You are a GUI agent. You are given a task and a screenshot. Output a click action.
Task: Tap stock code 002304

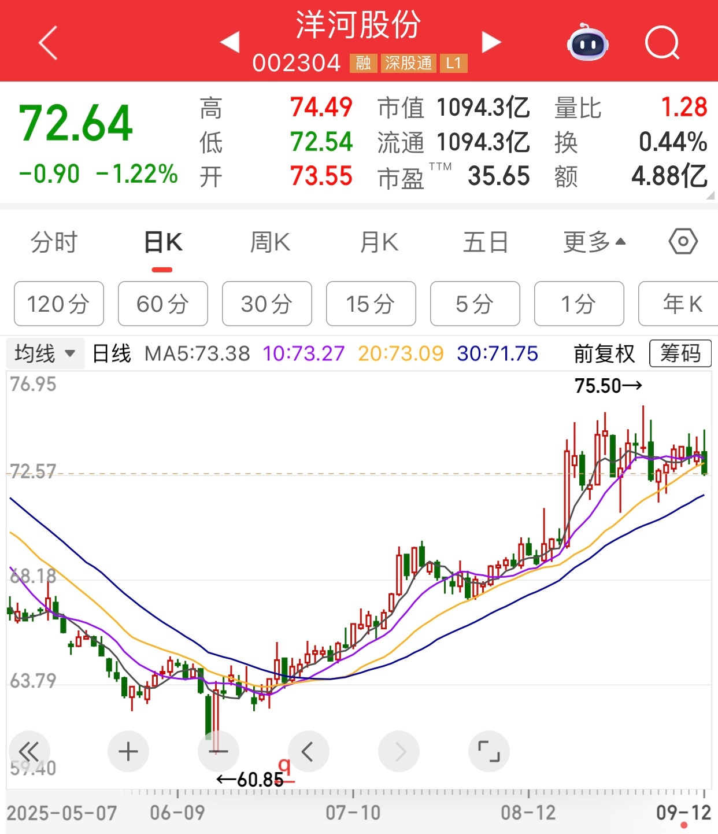297,63
